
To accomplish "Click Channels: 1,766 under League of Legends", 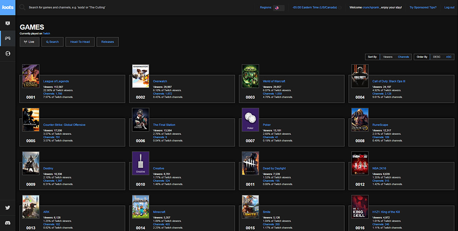I will 53,94.
